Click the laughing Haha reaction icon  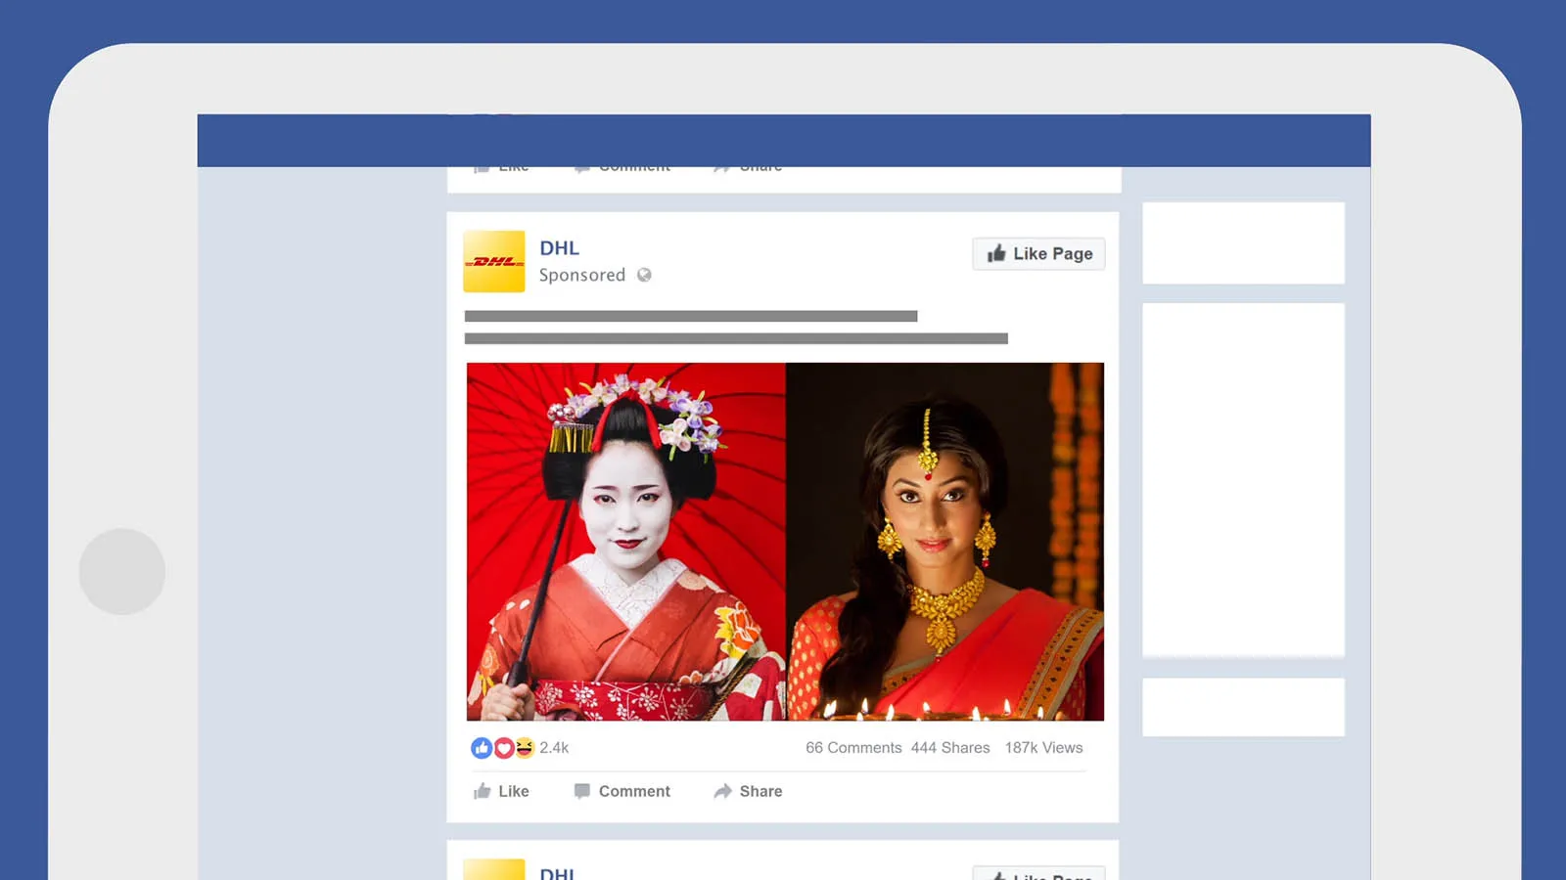[525, 748]
